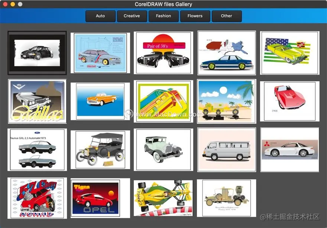Select the 57 Chevy Nomad thumbnail
Screen dimensions: 327x228
[37, 198]
